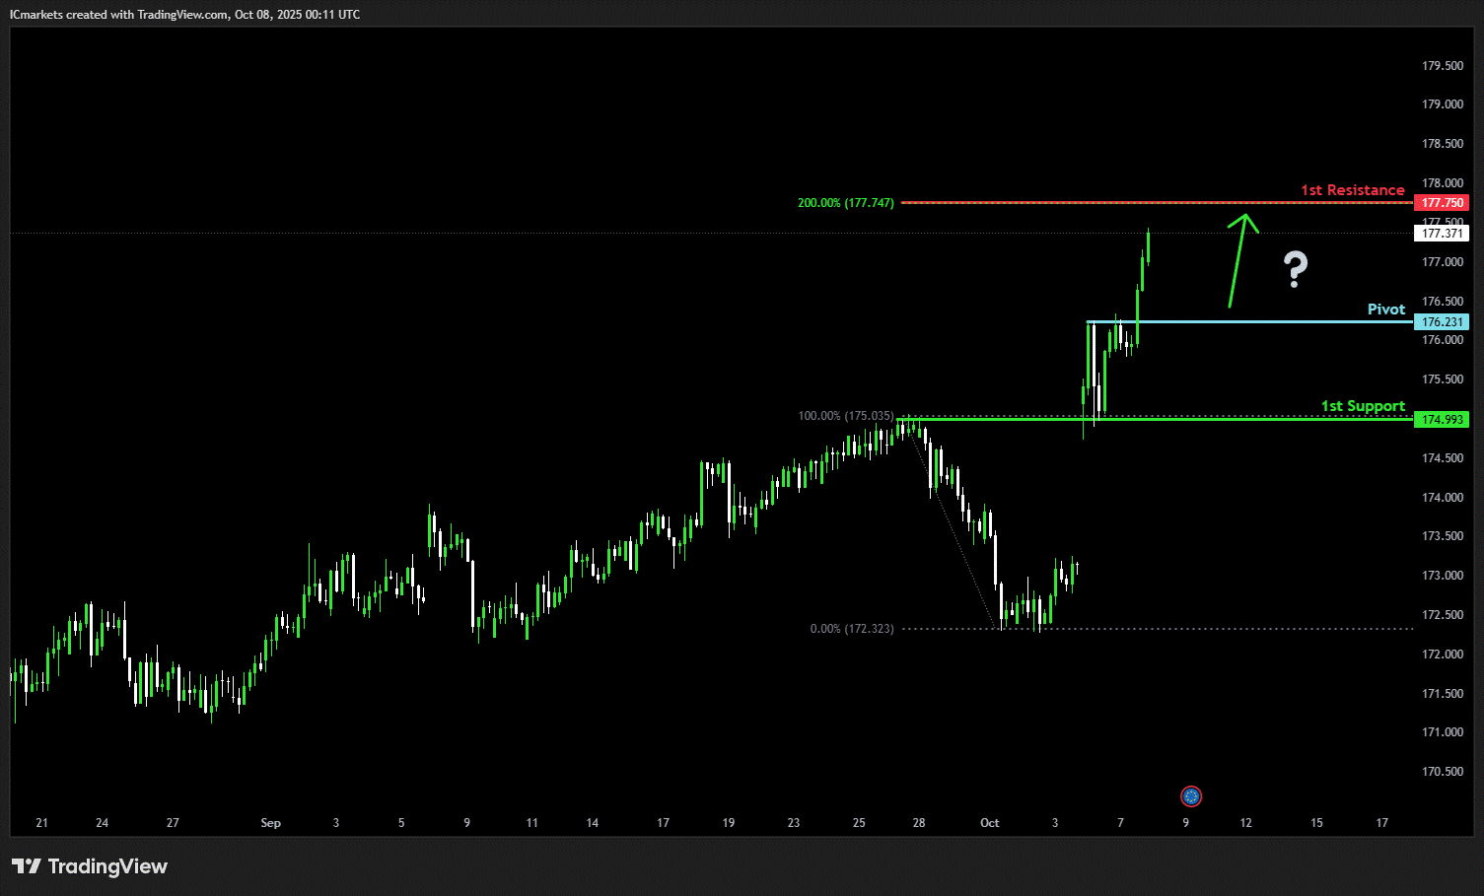The image size is (1484, 896).
Task: Click the 1st Resistance text label
Action: pyautogui.click(x=1352, y=190)
